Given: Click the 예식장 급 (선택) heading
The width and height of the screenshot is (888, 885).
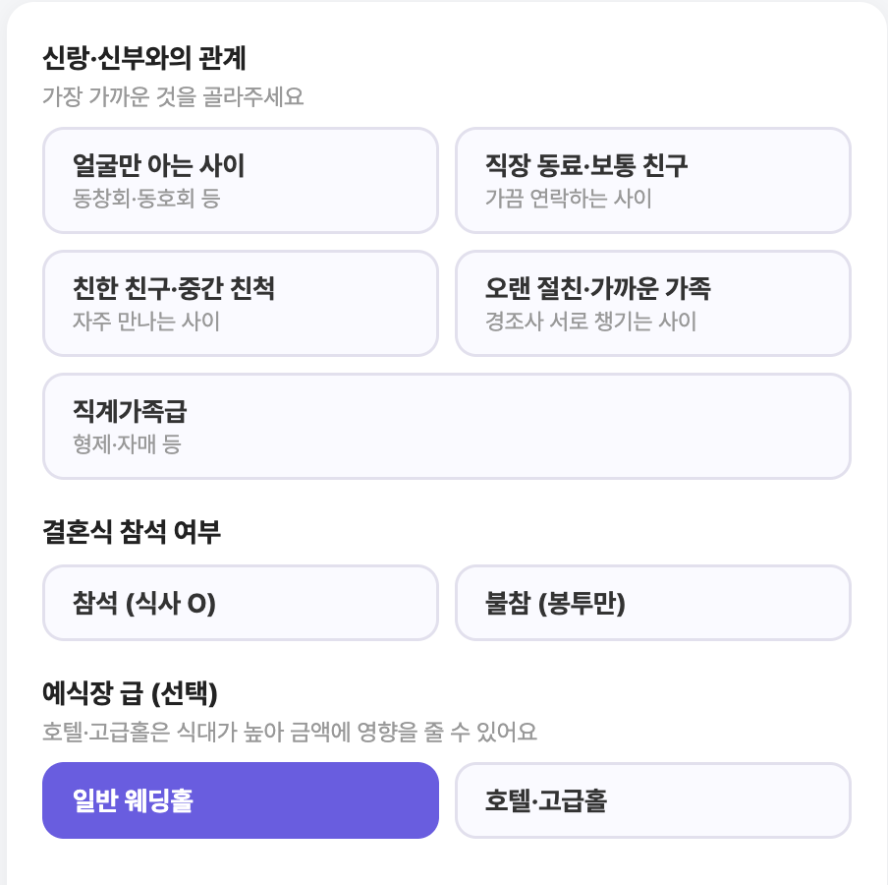Looking at the screenshot, I should point(130,693).
